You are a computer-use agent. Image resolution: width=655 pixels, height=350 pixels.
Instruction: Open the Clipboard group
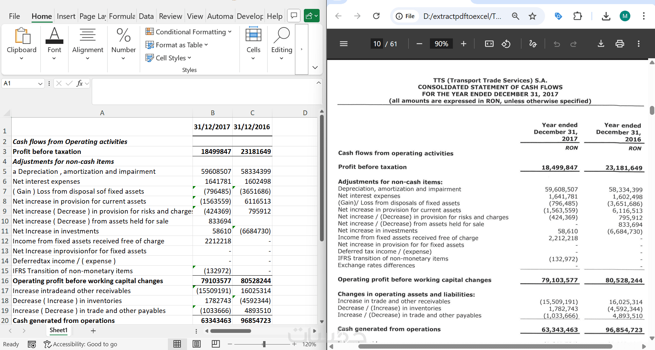click(x=22, y=44)
